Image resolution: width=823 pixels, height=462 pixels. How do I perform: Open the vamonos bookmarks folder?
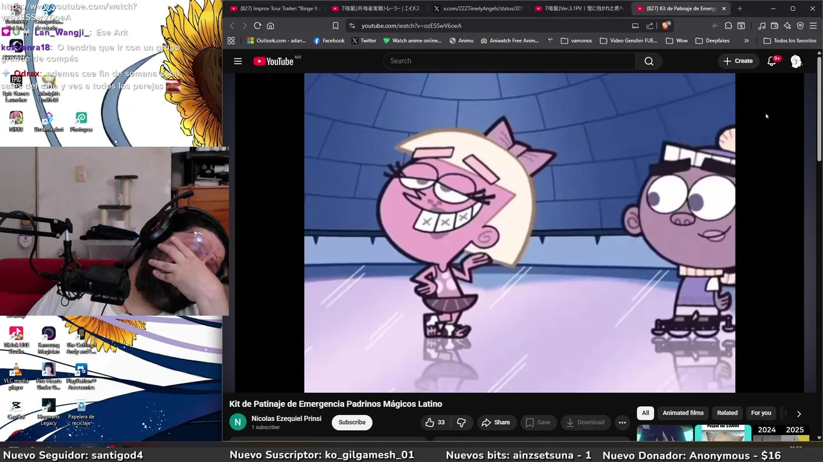(577, 40)
